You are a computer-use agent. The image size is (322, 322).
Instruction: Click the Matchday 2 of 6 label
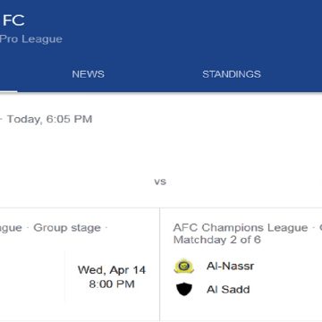click(x=217, y=240)
